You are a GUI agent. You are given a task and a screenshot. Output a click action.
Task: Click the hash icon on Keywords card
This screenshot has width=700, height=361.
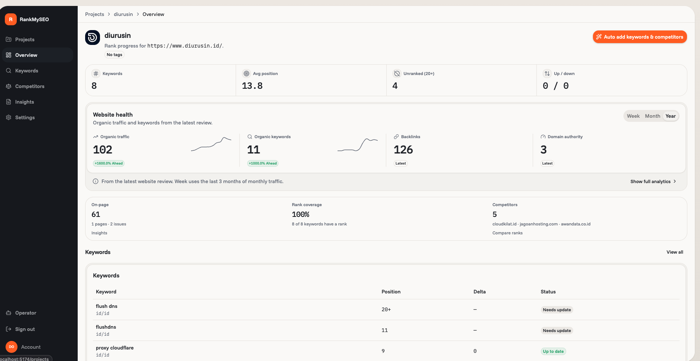pyautogui.click(x=96, y=74)
